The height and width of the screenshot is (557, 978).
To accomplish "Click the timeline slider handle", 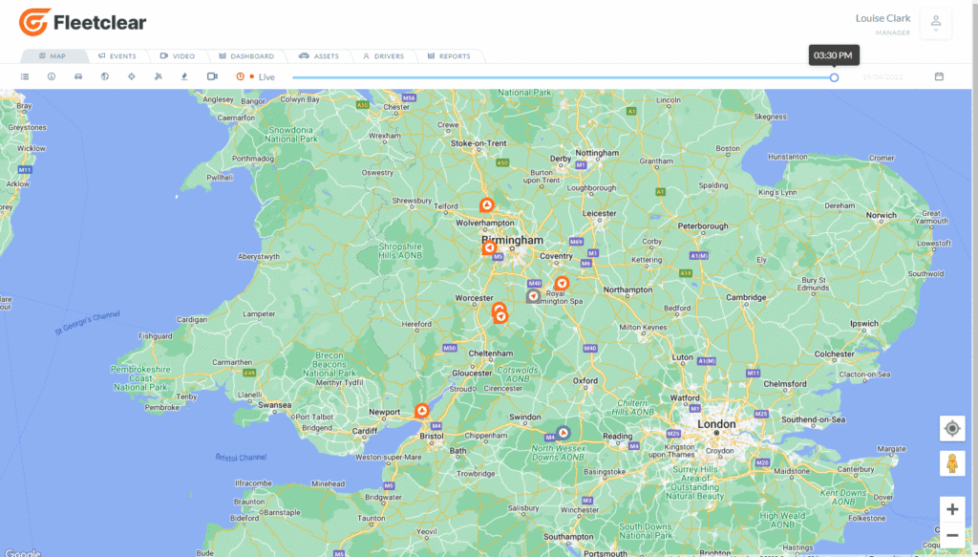I will (x=834, y=77).
